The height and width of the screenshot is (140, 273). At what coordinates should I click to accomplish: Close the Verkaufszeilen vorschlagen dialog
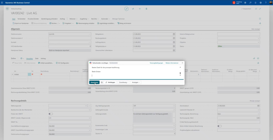(x=182, y=63)
